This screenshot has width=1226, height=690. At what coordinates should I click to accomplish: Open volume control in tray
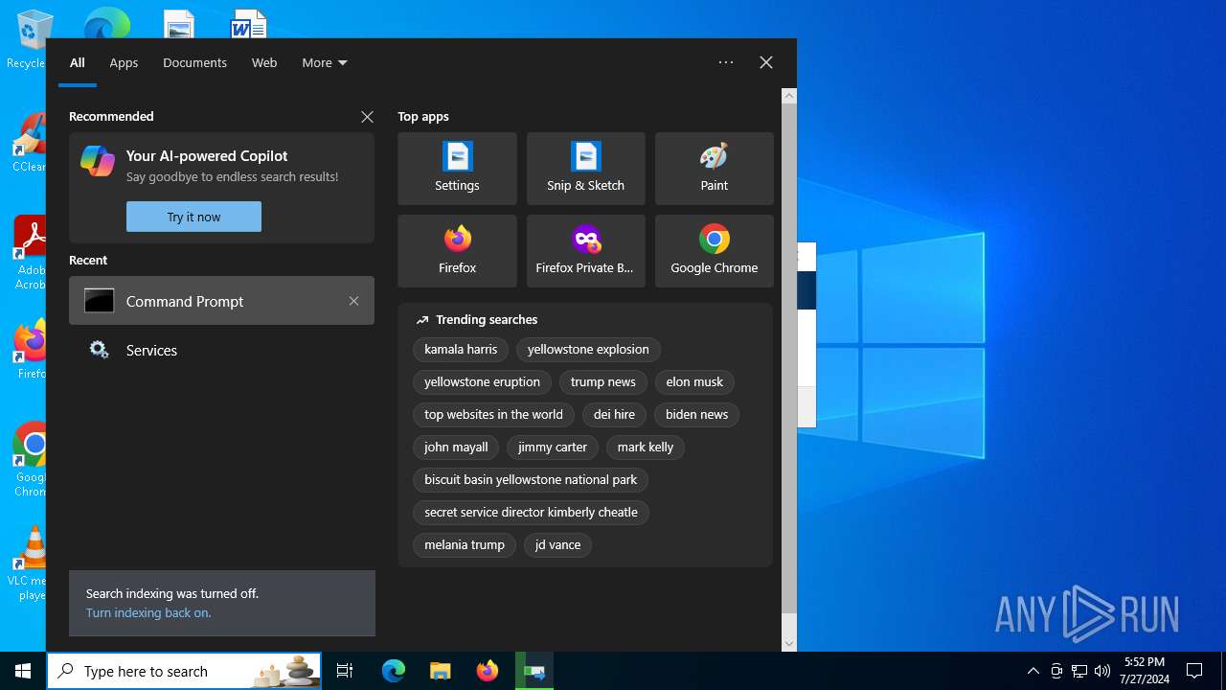point(1102,671)
